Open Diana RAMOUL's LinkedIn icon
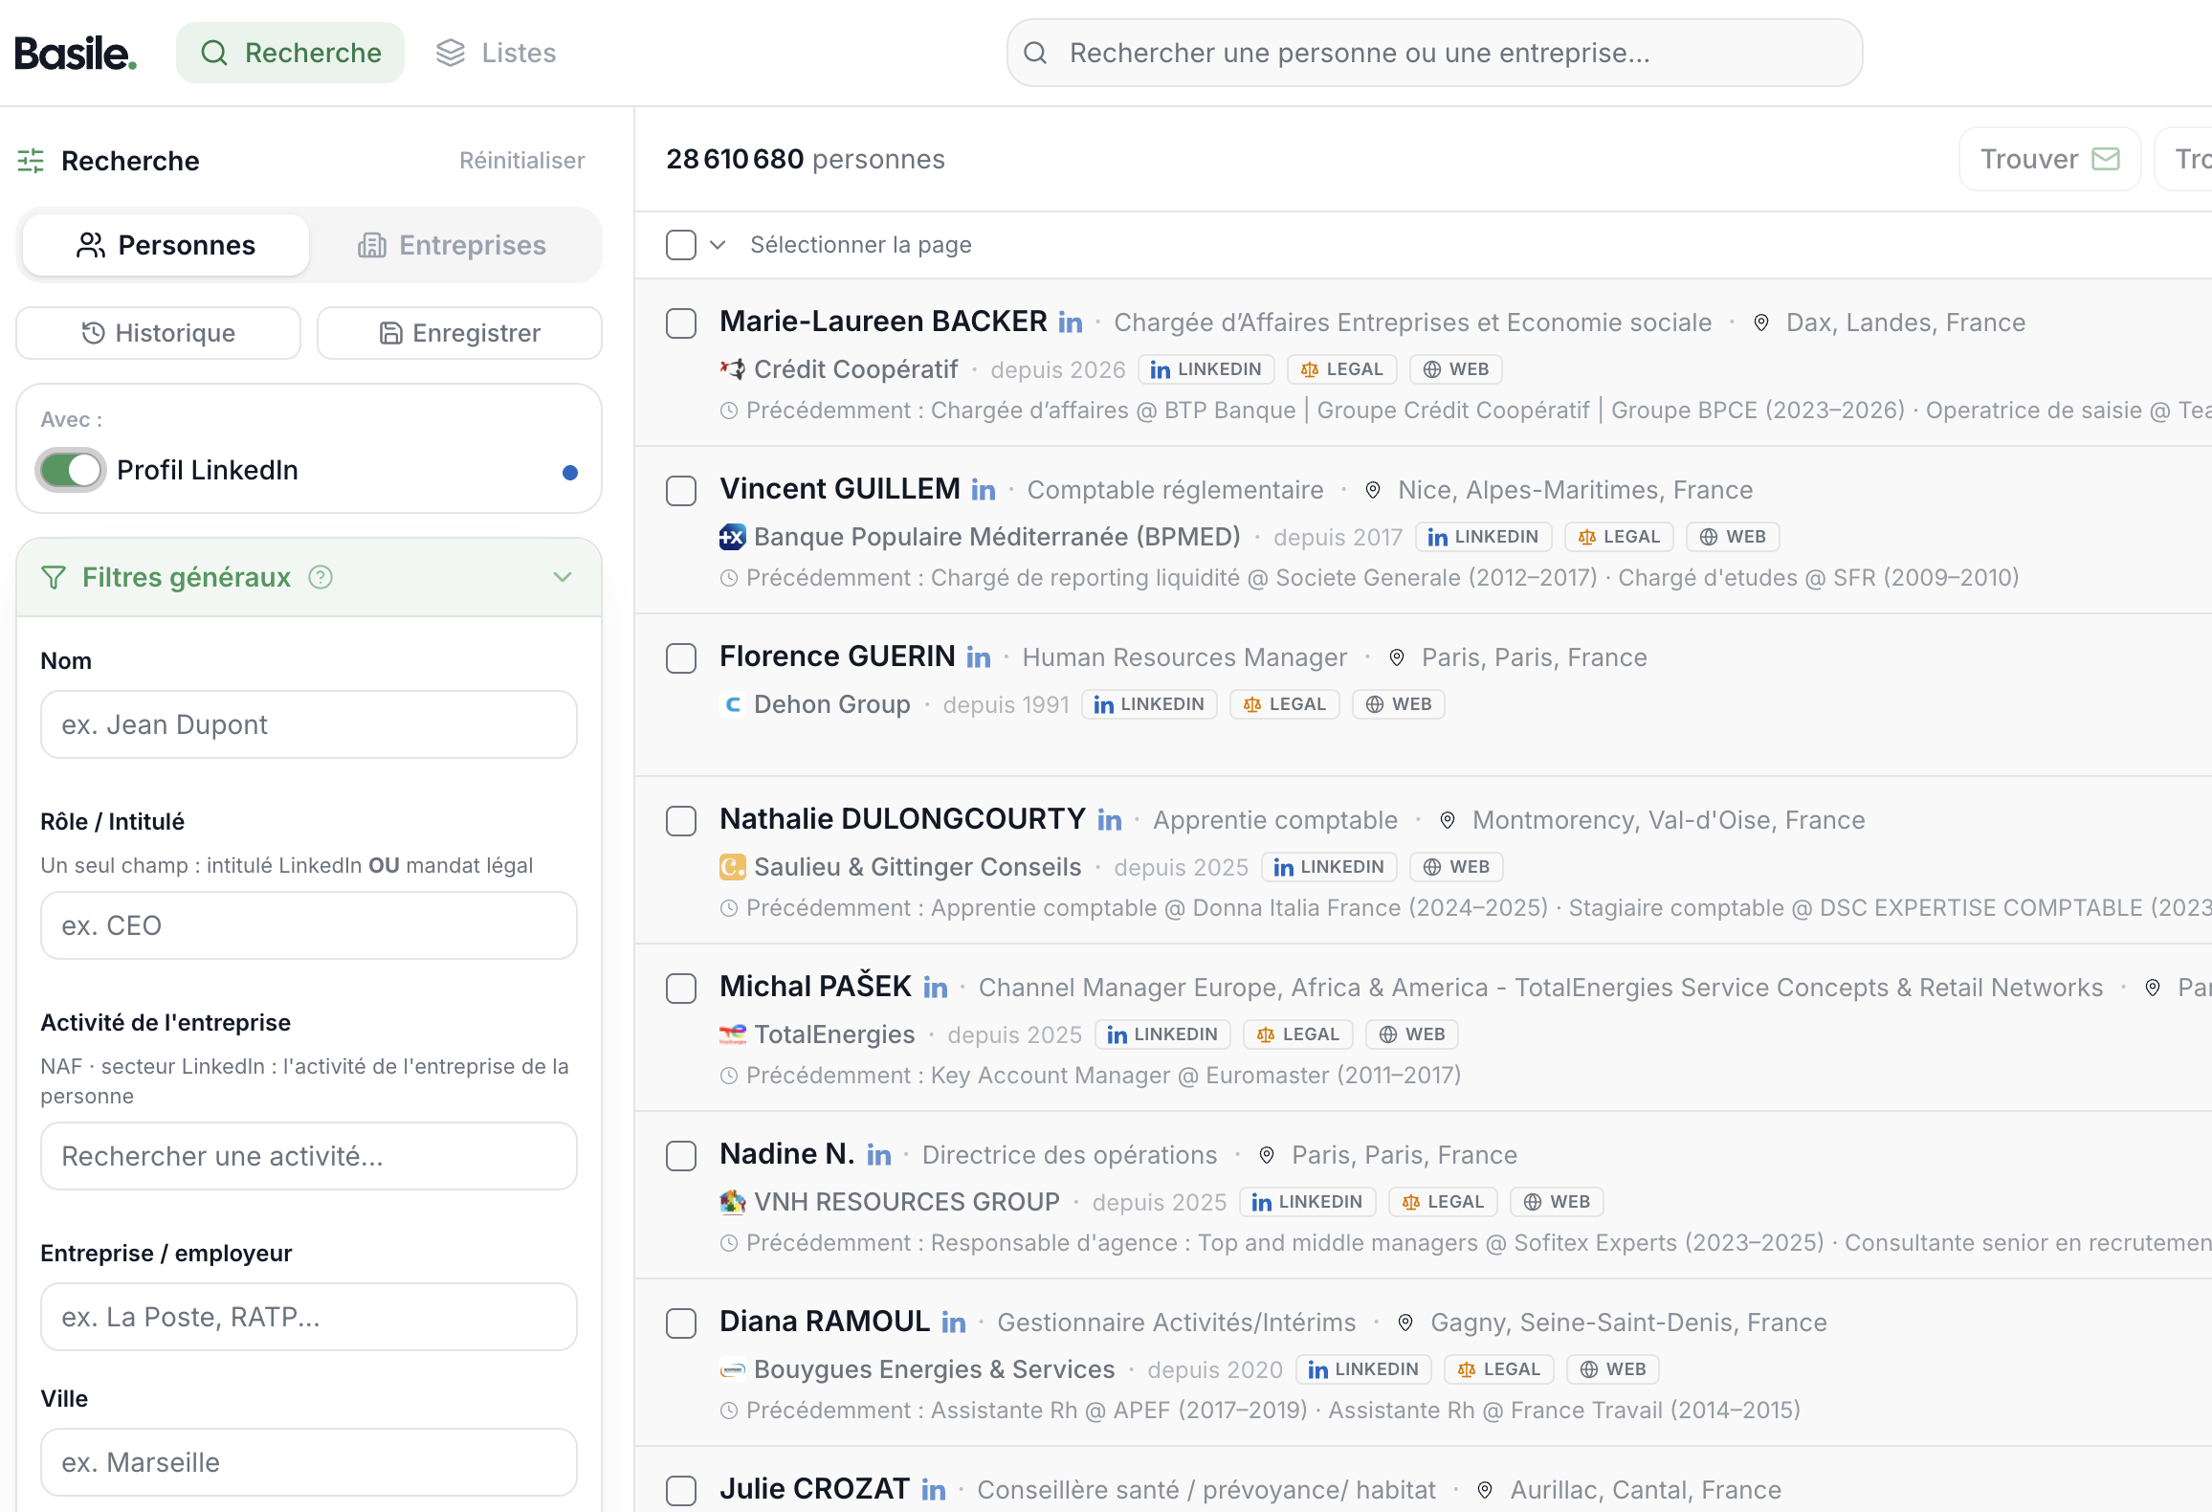The image size is (2212, 1512). point(954,1323)
